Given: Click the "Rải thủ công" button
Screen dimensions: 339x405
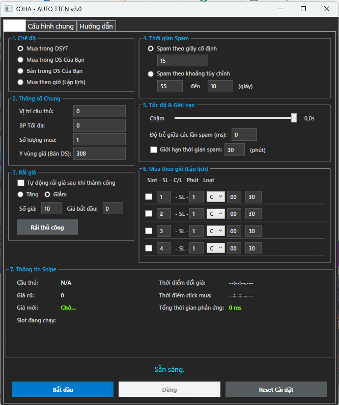Looking at the screenshot, I should click(x=47, y=227).
